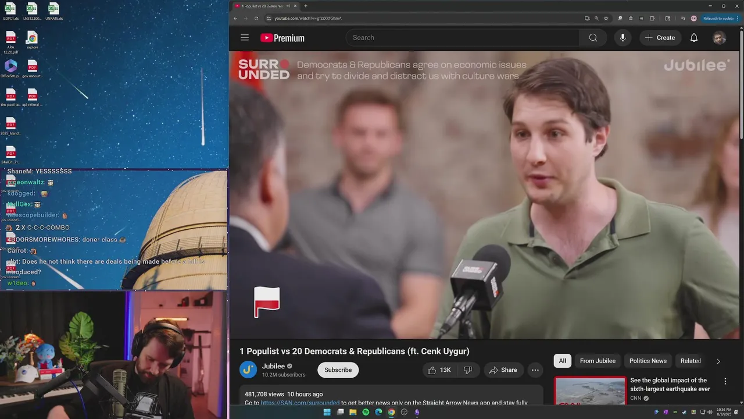
Task: Open the YouTube account avatar menu
Action: (x=719, y=38)
